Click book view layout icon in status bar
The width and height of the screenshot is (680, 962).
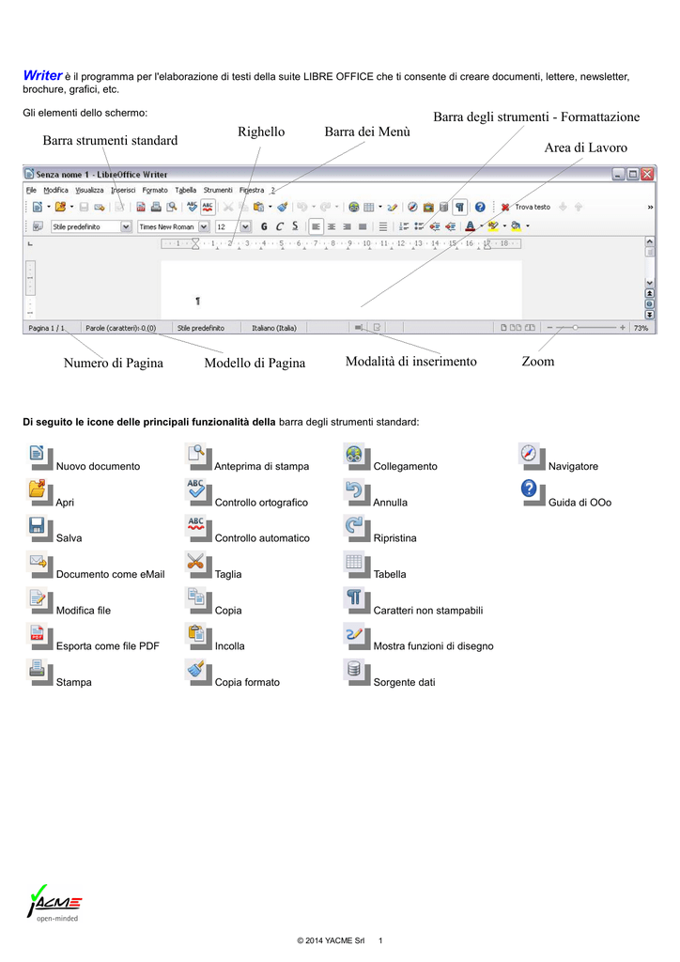click(x=530, y=328)
